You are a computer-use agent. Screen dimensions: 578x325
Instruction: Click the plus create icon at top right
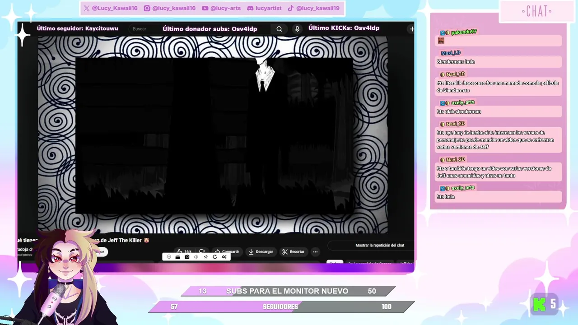(x=411, y=29)
